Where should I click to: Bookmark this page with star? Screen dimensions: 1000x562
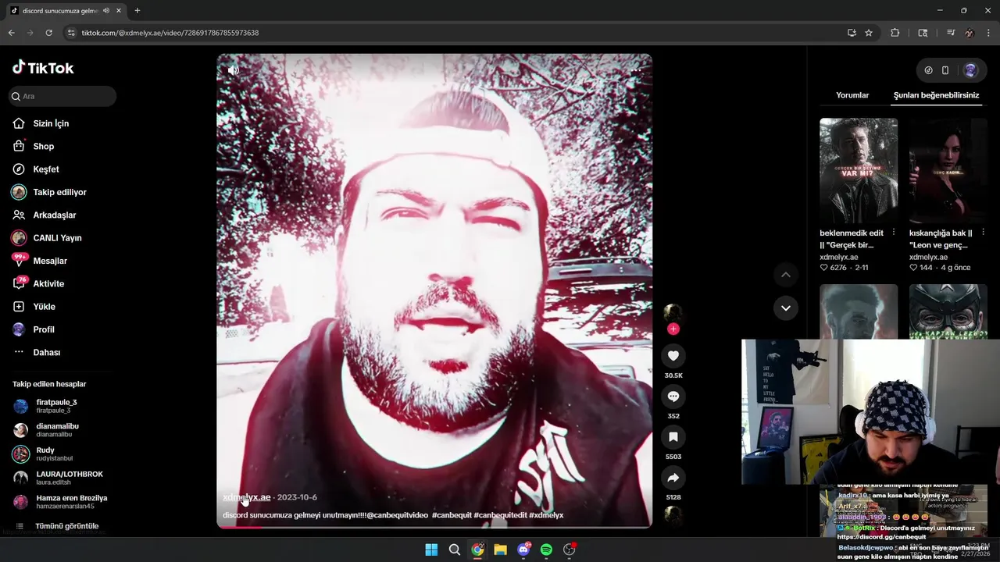(869, 33)
